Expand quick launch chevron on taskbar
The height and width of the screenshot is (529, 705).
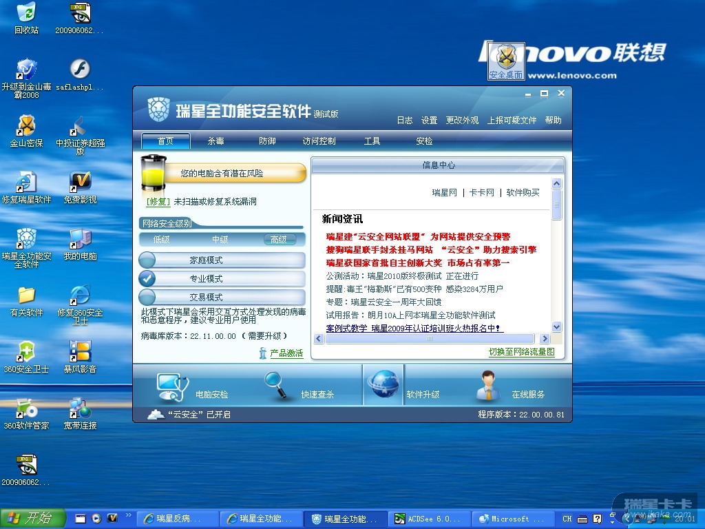[x=128, y=515]
